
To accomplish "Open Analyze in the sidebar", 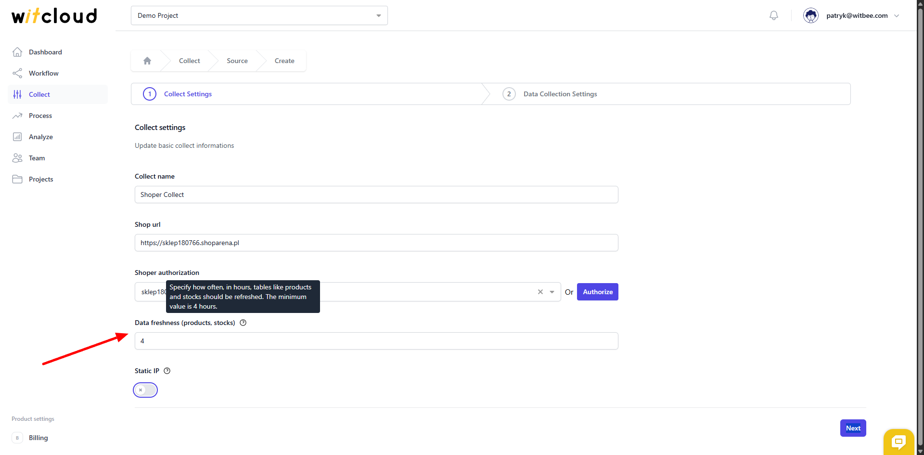I will coord(58,137).
